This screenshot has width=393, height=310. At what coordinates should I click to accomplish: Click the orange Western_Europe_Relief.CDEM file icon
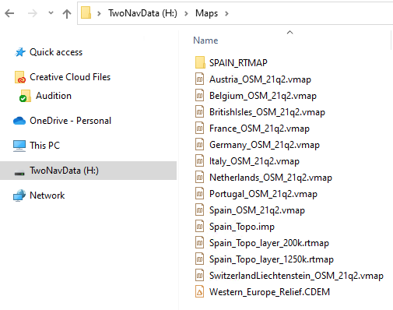(x=199, y=291)
